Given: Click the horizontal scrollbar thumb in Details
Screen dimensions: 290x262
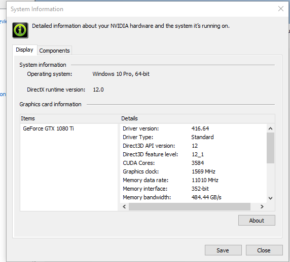Looking at the screenshot, I should (190, 206).
